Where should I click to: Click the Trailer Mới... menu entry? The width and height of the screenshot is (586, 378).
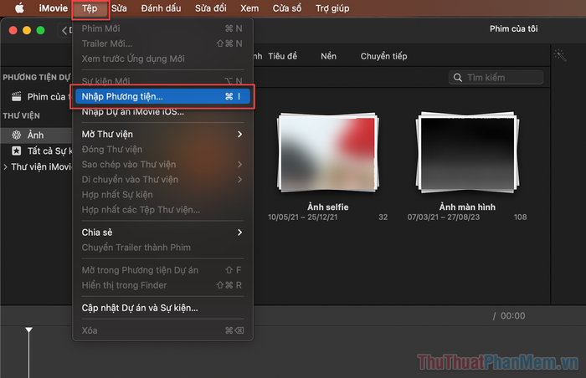coord(162,43)
